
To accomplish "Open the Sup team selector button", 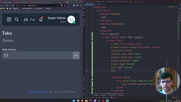I will tap(29, 20).
